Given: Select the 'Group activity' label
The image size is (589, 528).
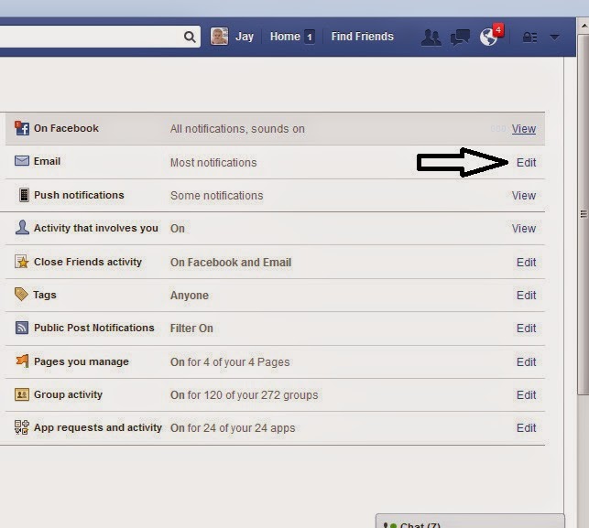Looking at the screenshot, I should tap(68, 394).
